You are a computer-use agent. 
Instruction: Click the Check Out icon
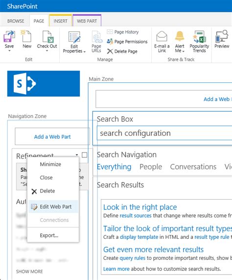pos(47,36)
